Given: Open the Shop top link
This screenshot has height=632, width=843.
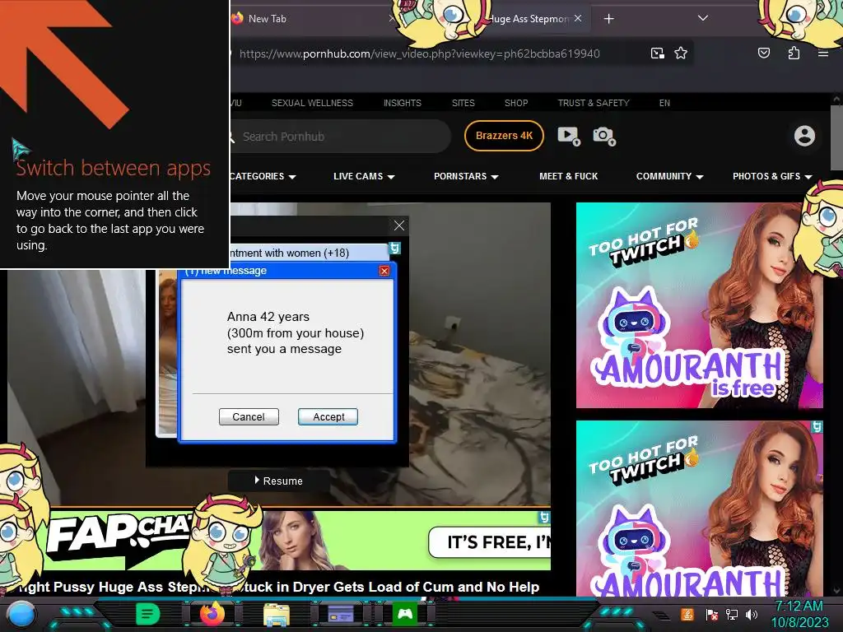Looking at the screenshot, I should coord(516,103).
